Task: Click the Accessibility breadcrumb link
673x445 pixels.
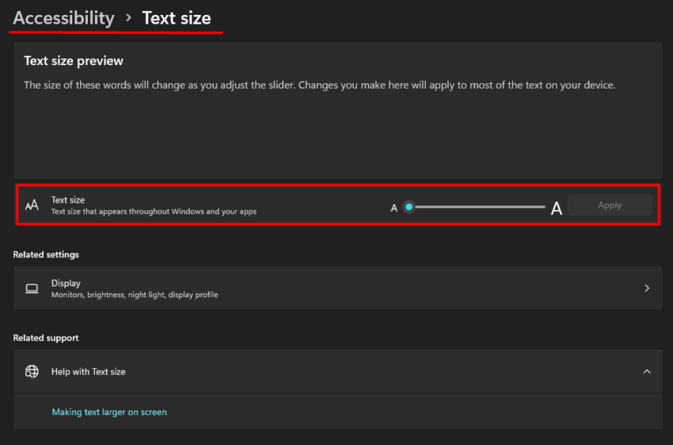Action: pos(63,18)
